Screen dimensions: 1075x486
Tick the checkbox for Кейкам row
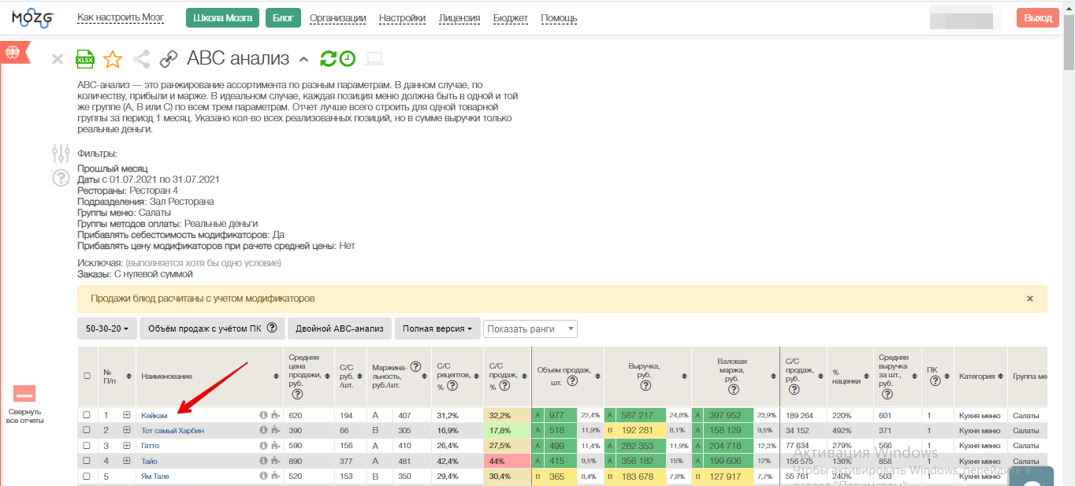[87, 415]
